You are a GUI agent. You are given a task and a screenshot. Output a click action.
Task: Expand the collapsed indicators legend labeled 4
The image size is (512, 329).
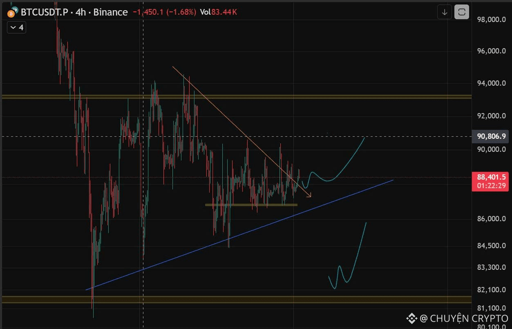coord(17,28)
